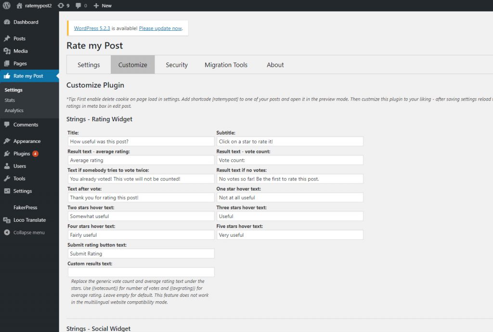Click the WordPress logo icon
Viewport: 493px width, 332px height.
7,6
